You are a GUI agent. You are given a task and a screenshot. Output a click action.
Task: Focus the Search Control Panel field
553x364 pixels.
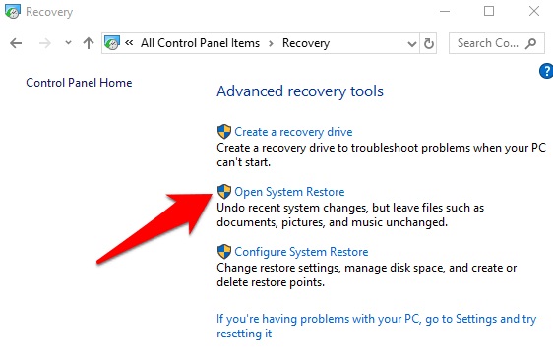(x=497, y=43)
